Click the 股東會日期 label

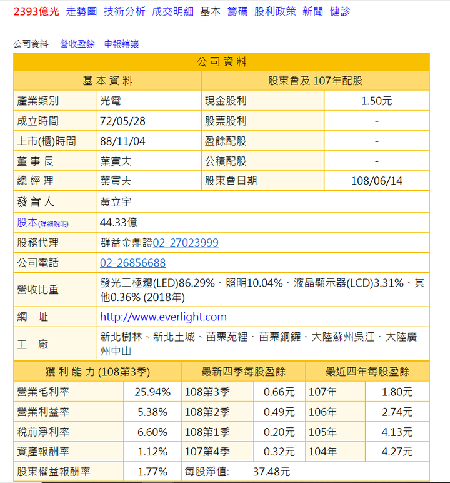(231, 181)
